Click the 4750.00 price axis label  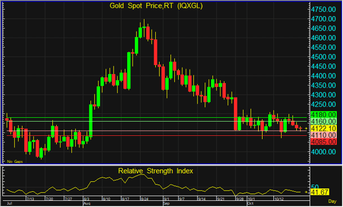[323, 10]
